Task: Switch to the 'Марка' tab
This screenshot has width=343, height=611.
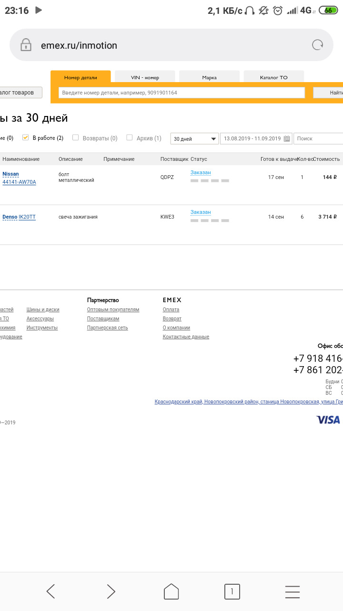Action: coord(209,77)
